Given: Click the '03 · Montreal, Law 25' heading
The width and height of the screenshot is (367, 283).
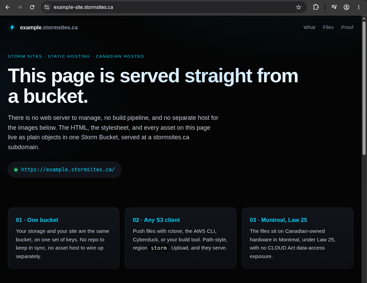Looking at the screenshot, I should [x=278, y=220].
